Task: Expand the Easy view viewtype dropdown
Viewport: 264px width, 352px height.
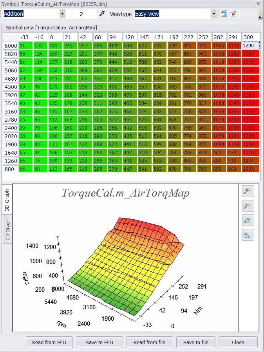Action: (x=213, y=14)
